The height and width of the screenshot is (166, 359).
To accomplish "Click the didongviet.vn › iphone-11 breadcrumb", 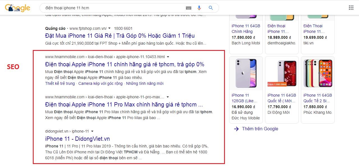I will 67,131.
